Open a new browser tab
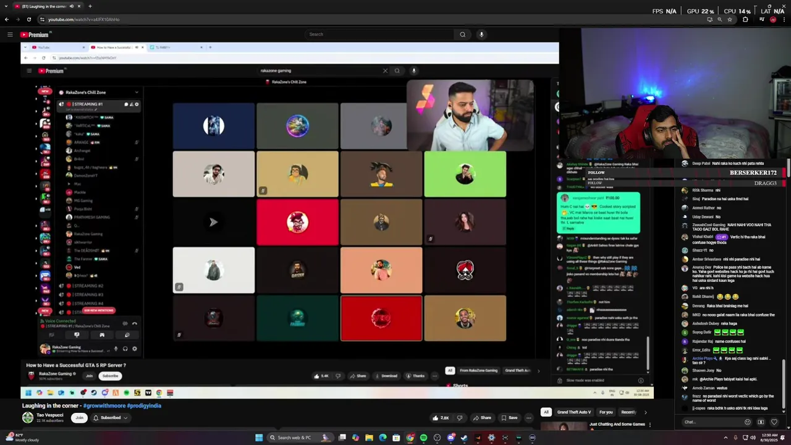The width and height of the screenshot is (791, 445). (90, 6)
